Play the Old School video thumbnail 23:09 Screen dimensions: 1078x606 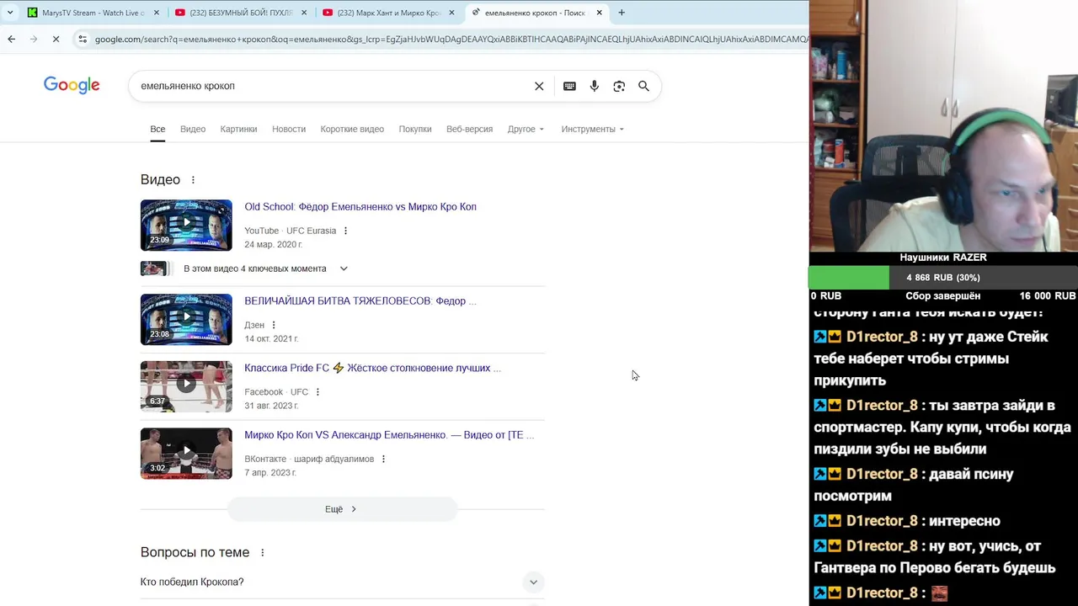[x=186, y=225]
